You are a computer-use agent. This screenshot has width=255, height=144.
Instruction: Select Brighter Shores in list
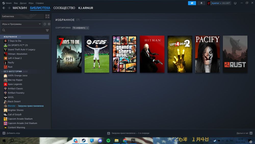[x=16, y=110]
